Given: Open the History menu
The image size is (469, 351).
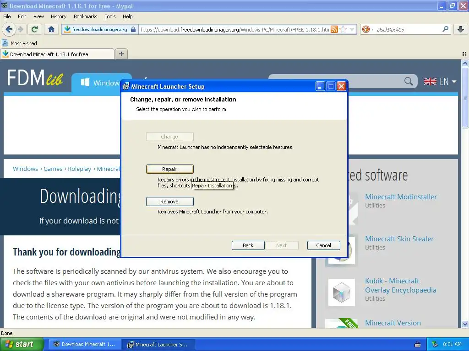Looking at the screenshot, I should [58, 16].
